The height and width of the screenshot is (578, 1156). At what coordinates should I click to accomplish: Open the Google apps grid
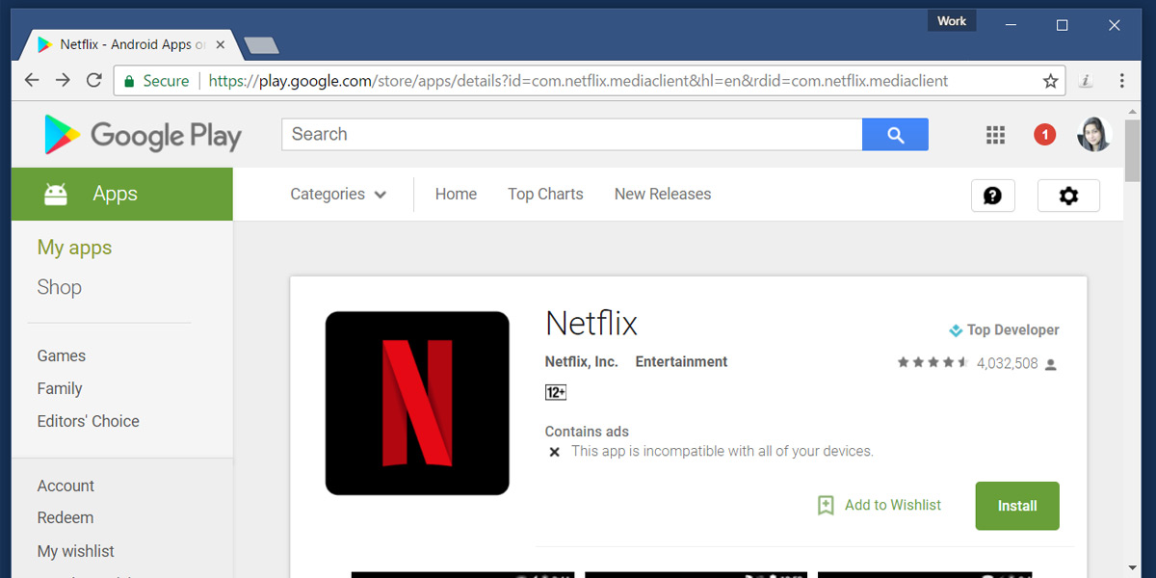pos(995,135)
